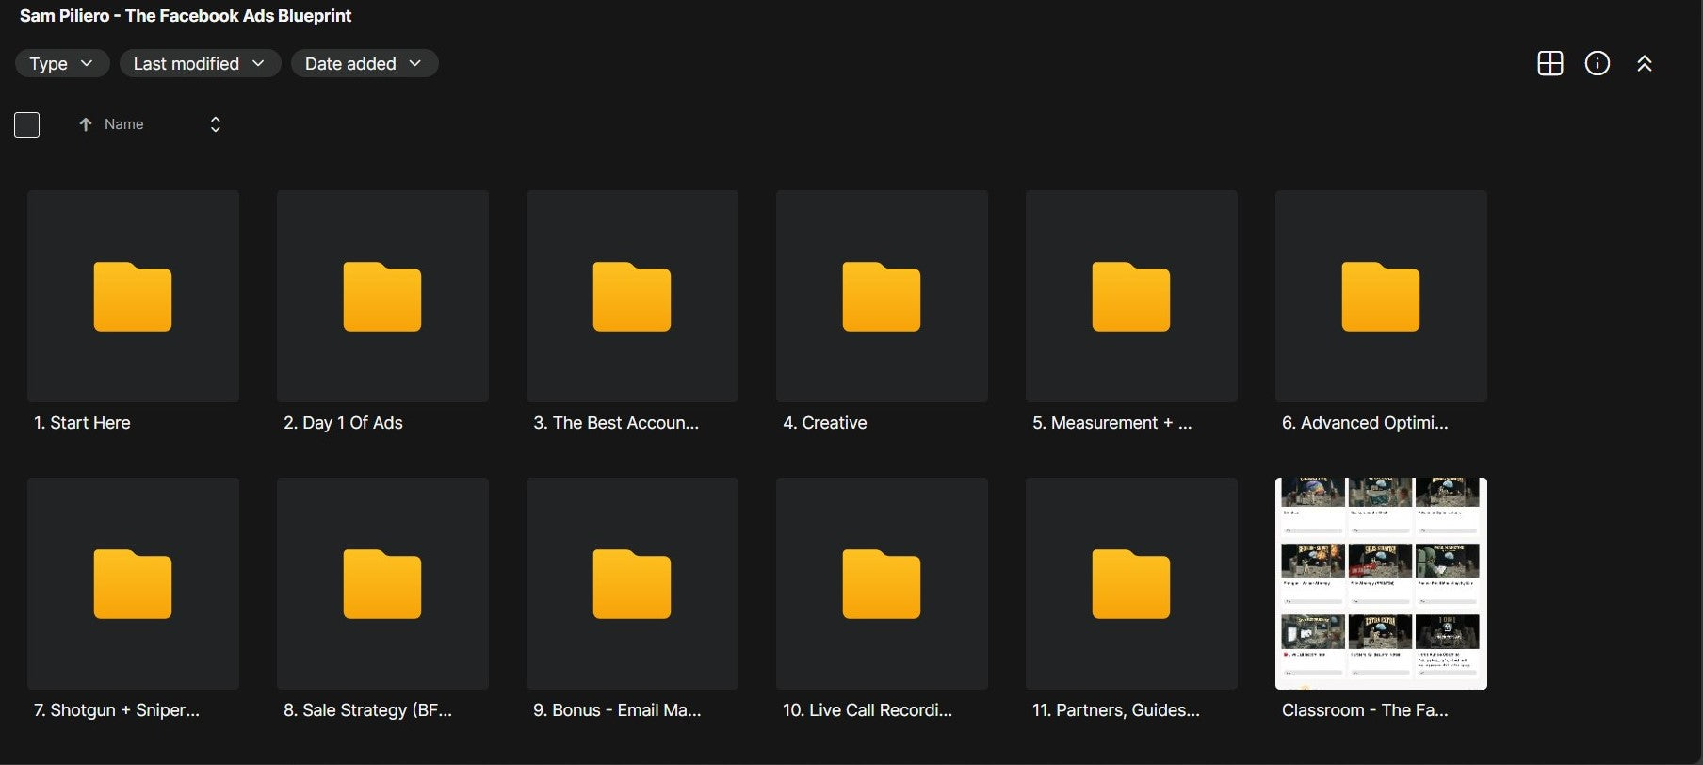Select the '2. Day 1 Of Ads' label
Viewport: 1703px width, 765px height.
(343, 423)
